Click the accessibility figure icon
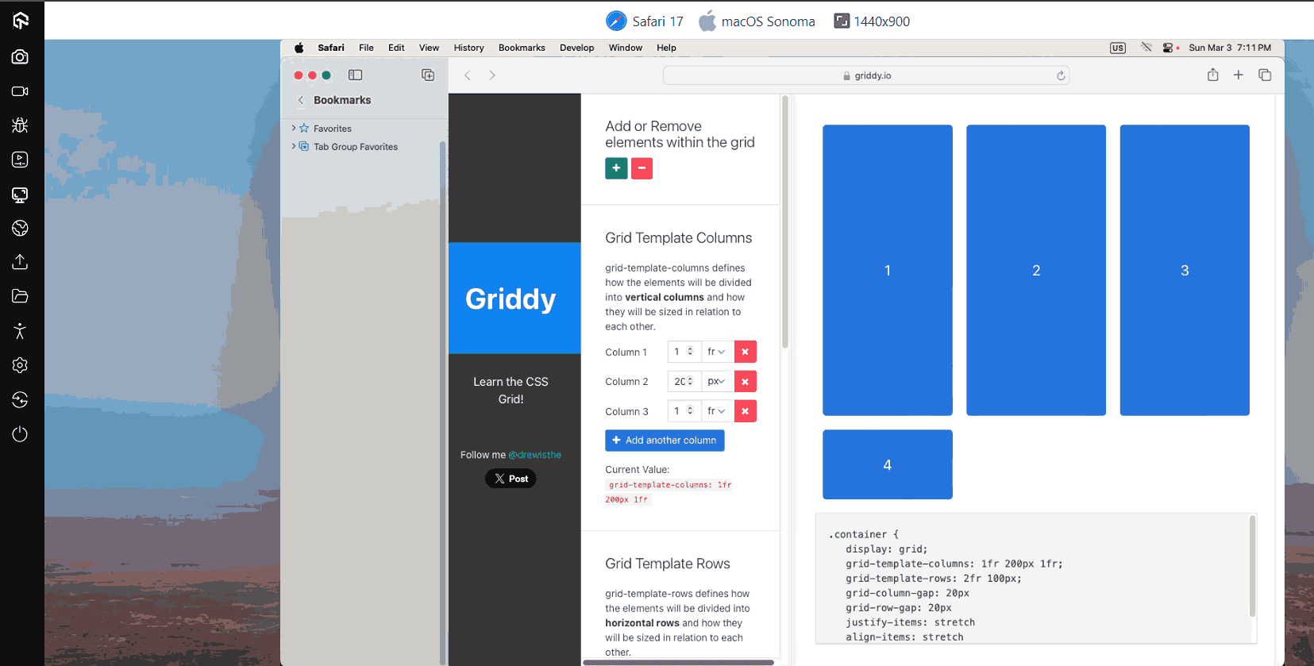 (20, 331)
